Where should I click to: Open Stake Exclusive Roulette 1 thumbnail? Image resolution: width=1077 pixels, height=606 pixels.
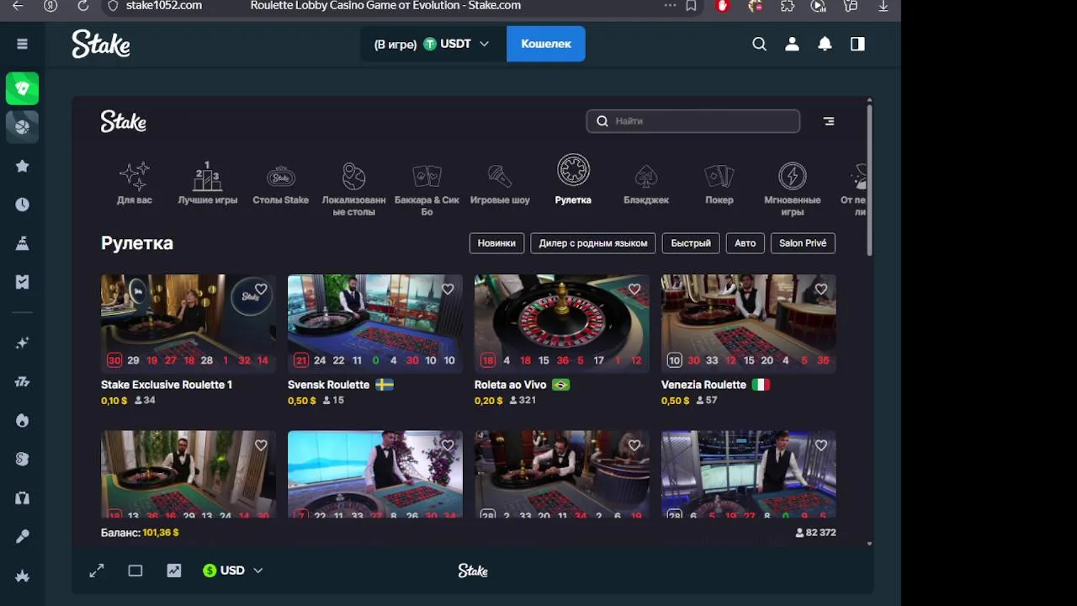point(188,324)
